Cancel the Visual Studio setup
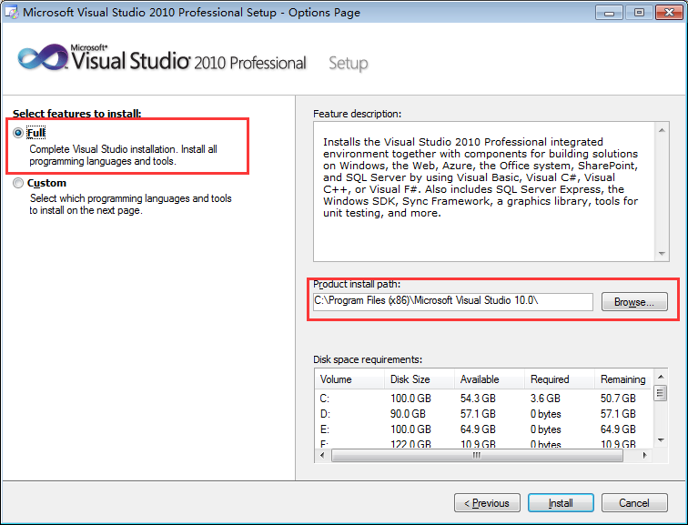Image resolution: width=688 pixels, height=525 pixels. pyautogui.click(x=633, y=503)
